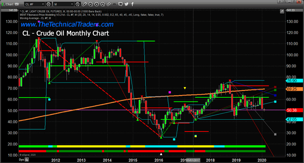Click the Dyn label at bottom left
Viewport: 304px width, 163px height.
[21, 160]
